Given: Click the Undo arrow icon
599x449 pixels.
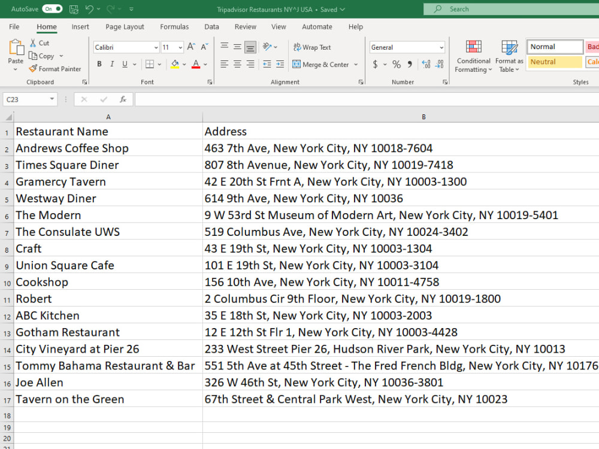Looking at the screenshot, I should click(89, 9).
